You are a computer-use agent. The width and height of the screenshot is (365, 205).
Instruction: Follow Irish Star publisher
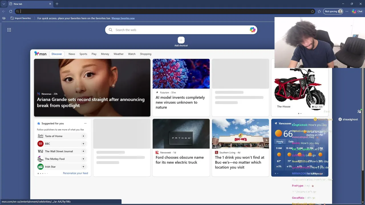pyautogui.click(x=83, y=167)
